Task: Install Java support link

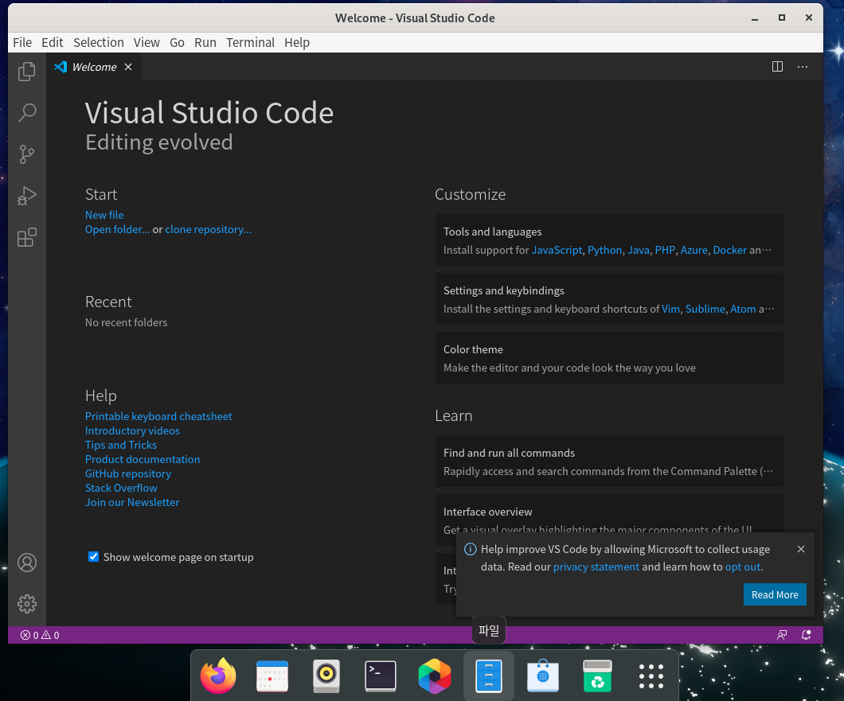Action: click(639, 250)
